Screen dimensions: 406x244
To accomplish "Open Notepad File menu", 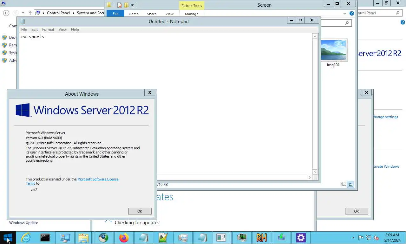I will click(x=24, y=30).
